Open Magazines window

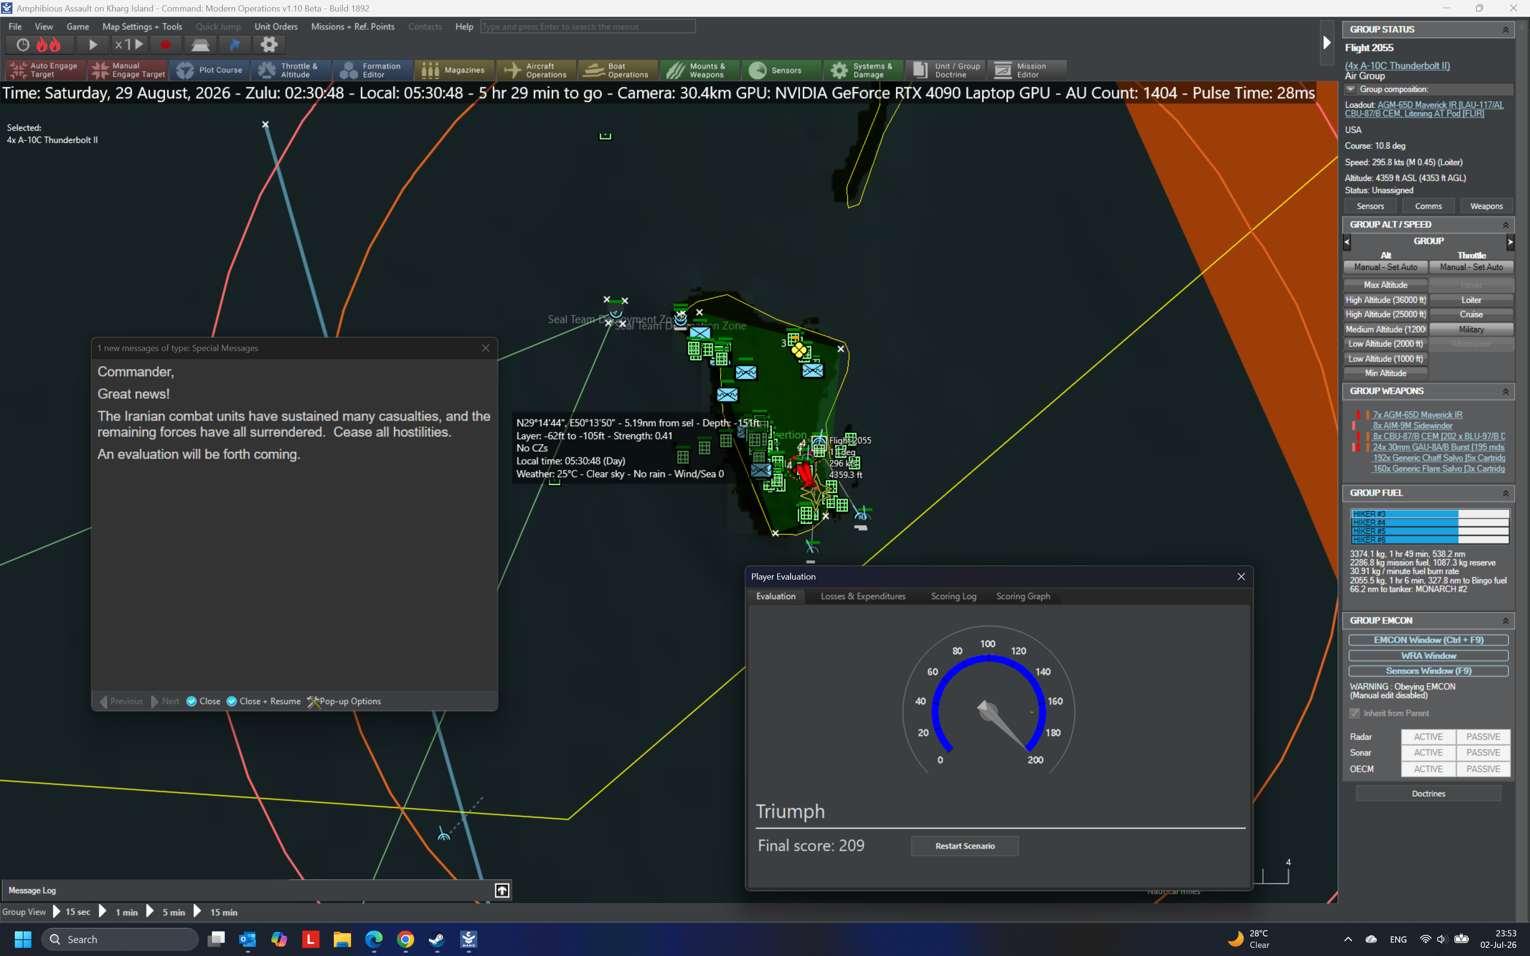454,70
